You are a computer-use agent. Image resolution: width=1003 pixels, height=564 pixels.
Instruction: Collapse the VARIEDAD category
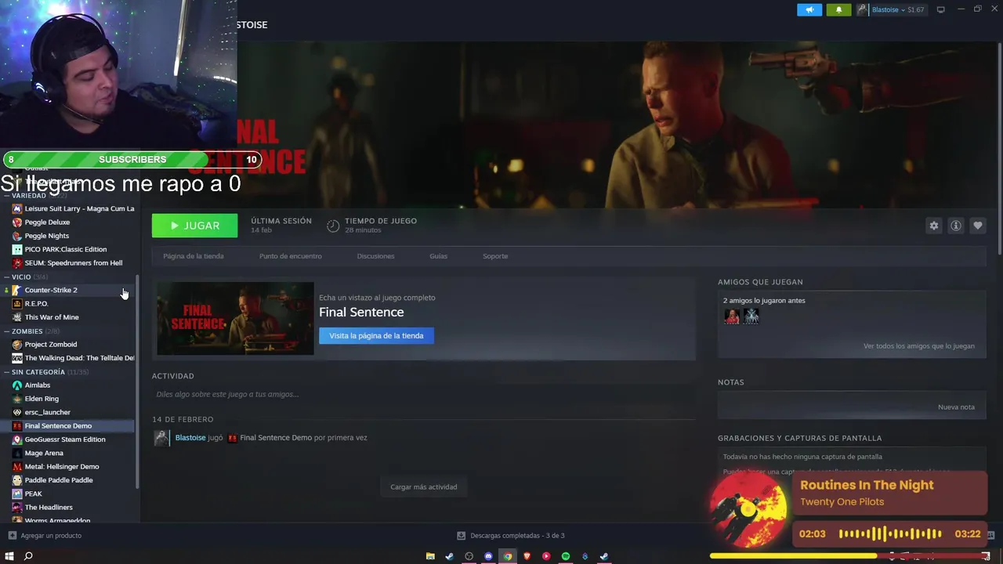tap(28, 196)
